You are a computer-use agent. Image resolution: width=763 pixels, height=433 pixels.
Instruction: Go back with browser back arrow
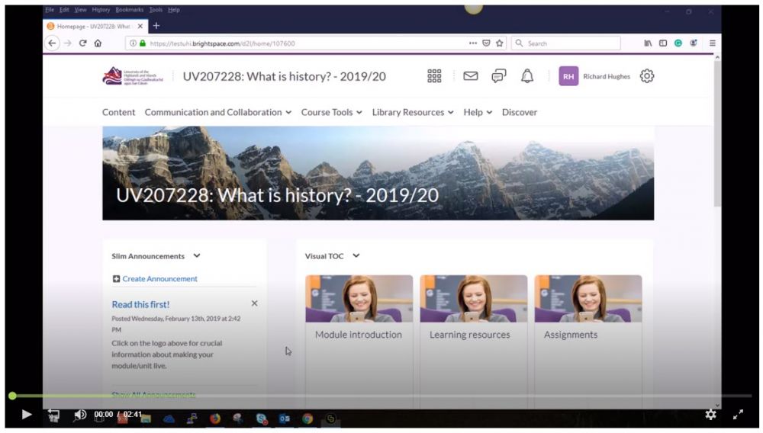(x=52, y=43)
